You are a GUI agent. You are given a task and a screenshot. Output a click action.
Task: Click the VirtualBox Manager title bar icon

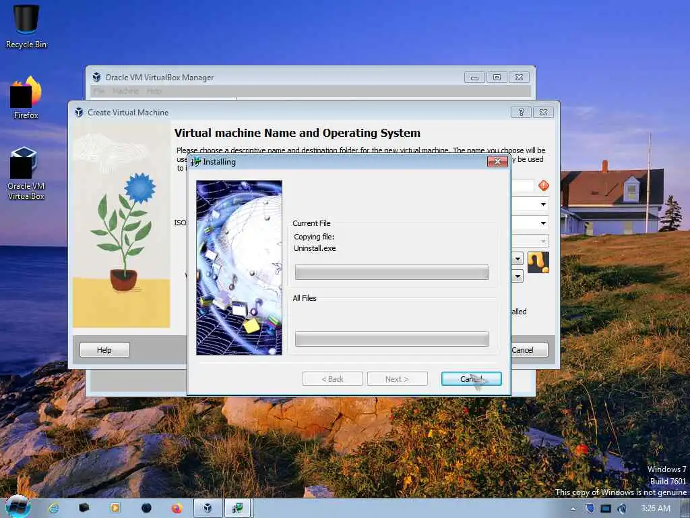pos(96,77)
